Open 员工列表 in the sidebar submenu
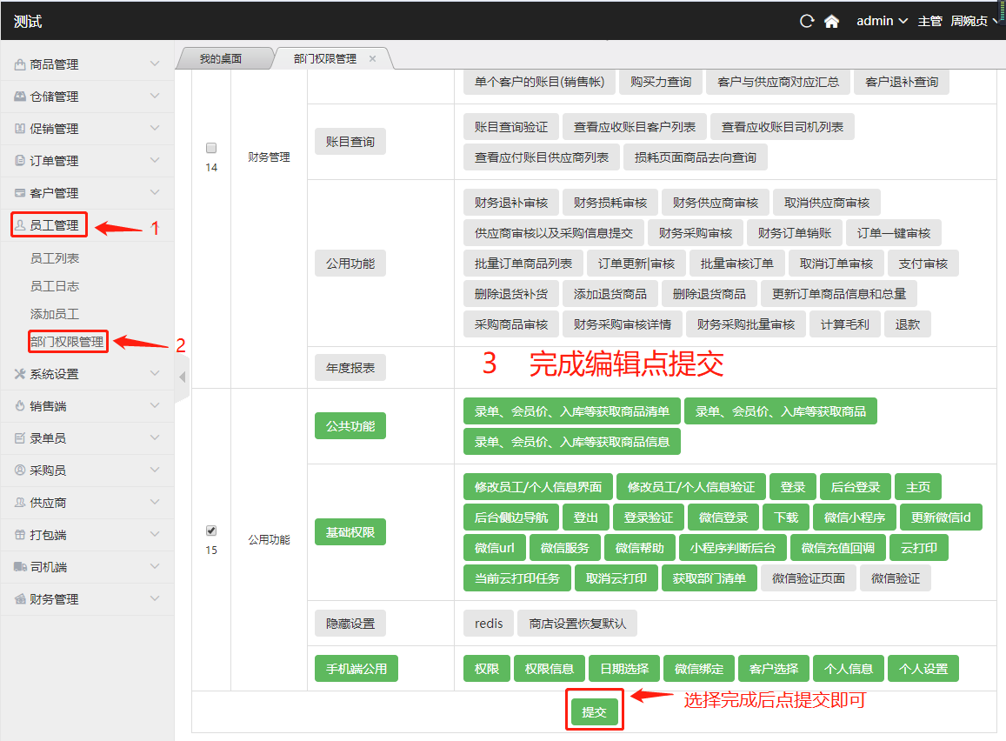Image resolution: width=1006 pixels, height=741 pixels. pyautogui.click(x=55, y=258)
